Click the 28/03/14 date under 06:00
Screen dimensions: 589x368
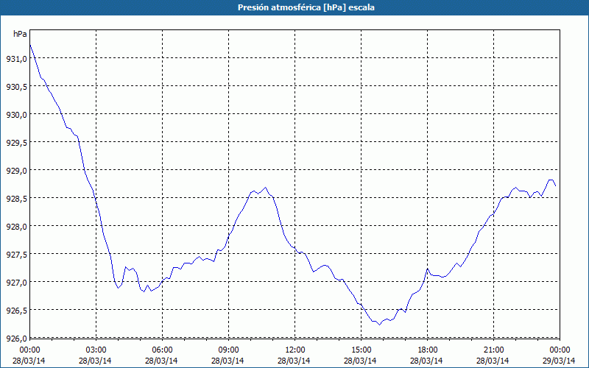point(161,361)
